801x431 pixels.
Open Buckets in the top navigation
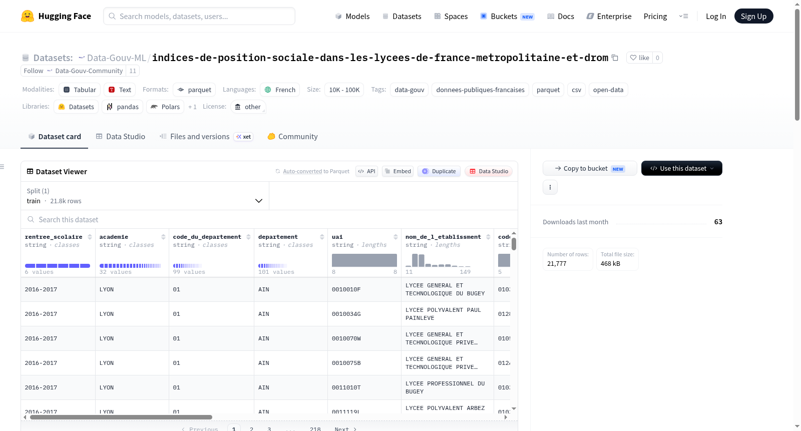click(x=507, y=16)
